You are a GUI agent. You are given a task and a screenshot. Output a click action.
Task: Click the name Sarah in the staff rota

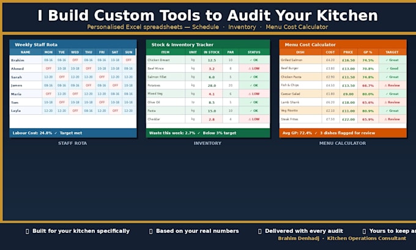click(x=16, y=77)
